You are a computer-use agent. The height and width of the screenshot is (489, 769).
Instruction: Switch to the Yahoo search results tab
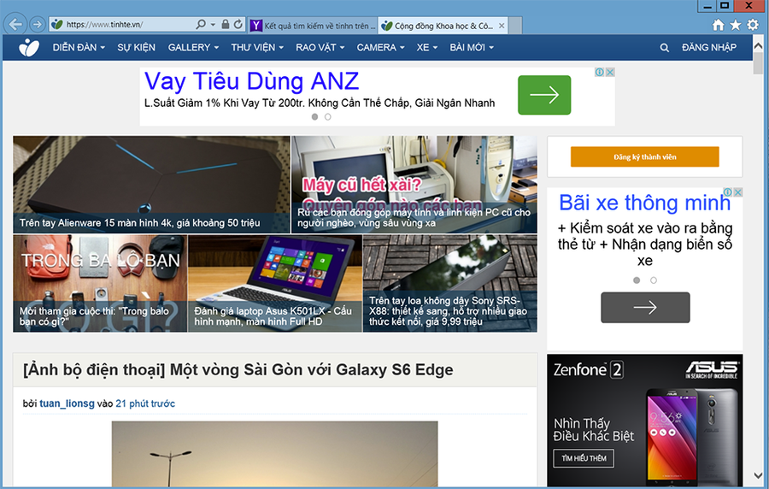pyautogui.click(x=313, y=26)
